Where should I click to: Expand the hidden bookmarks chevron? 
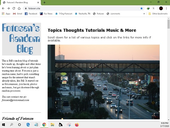point(144,14)
